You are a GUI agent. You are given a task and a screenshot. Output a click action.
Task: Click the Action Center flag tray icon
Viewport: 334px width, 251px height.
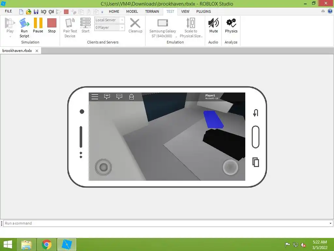287,245
